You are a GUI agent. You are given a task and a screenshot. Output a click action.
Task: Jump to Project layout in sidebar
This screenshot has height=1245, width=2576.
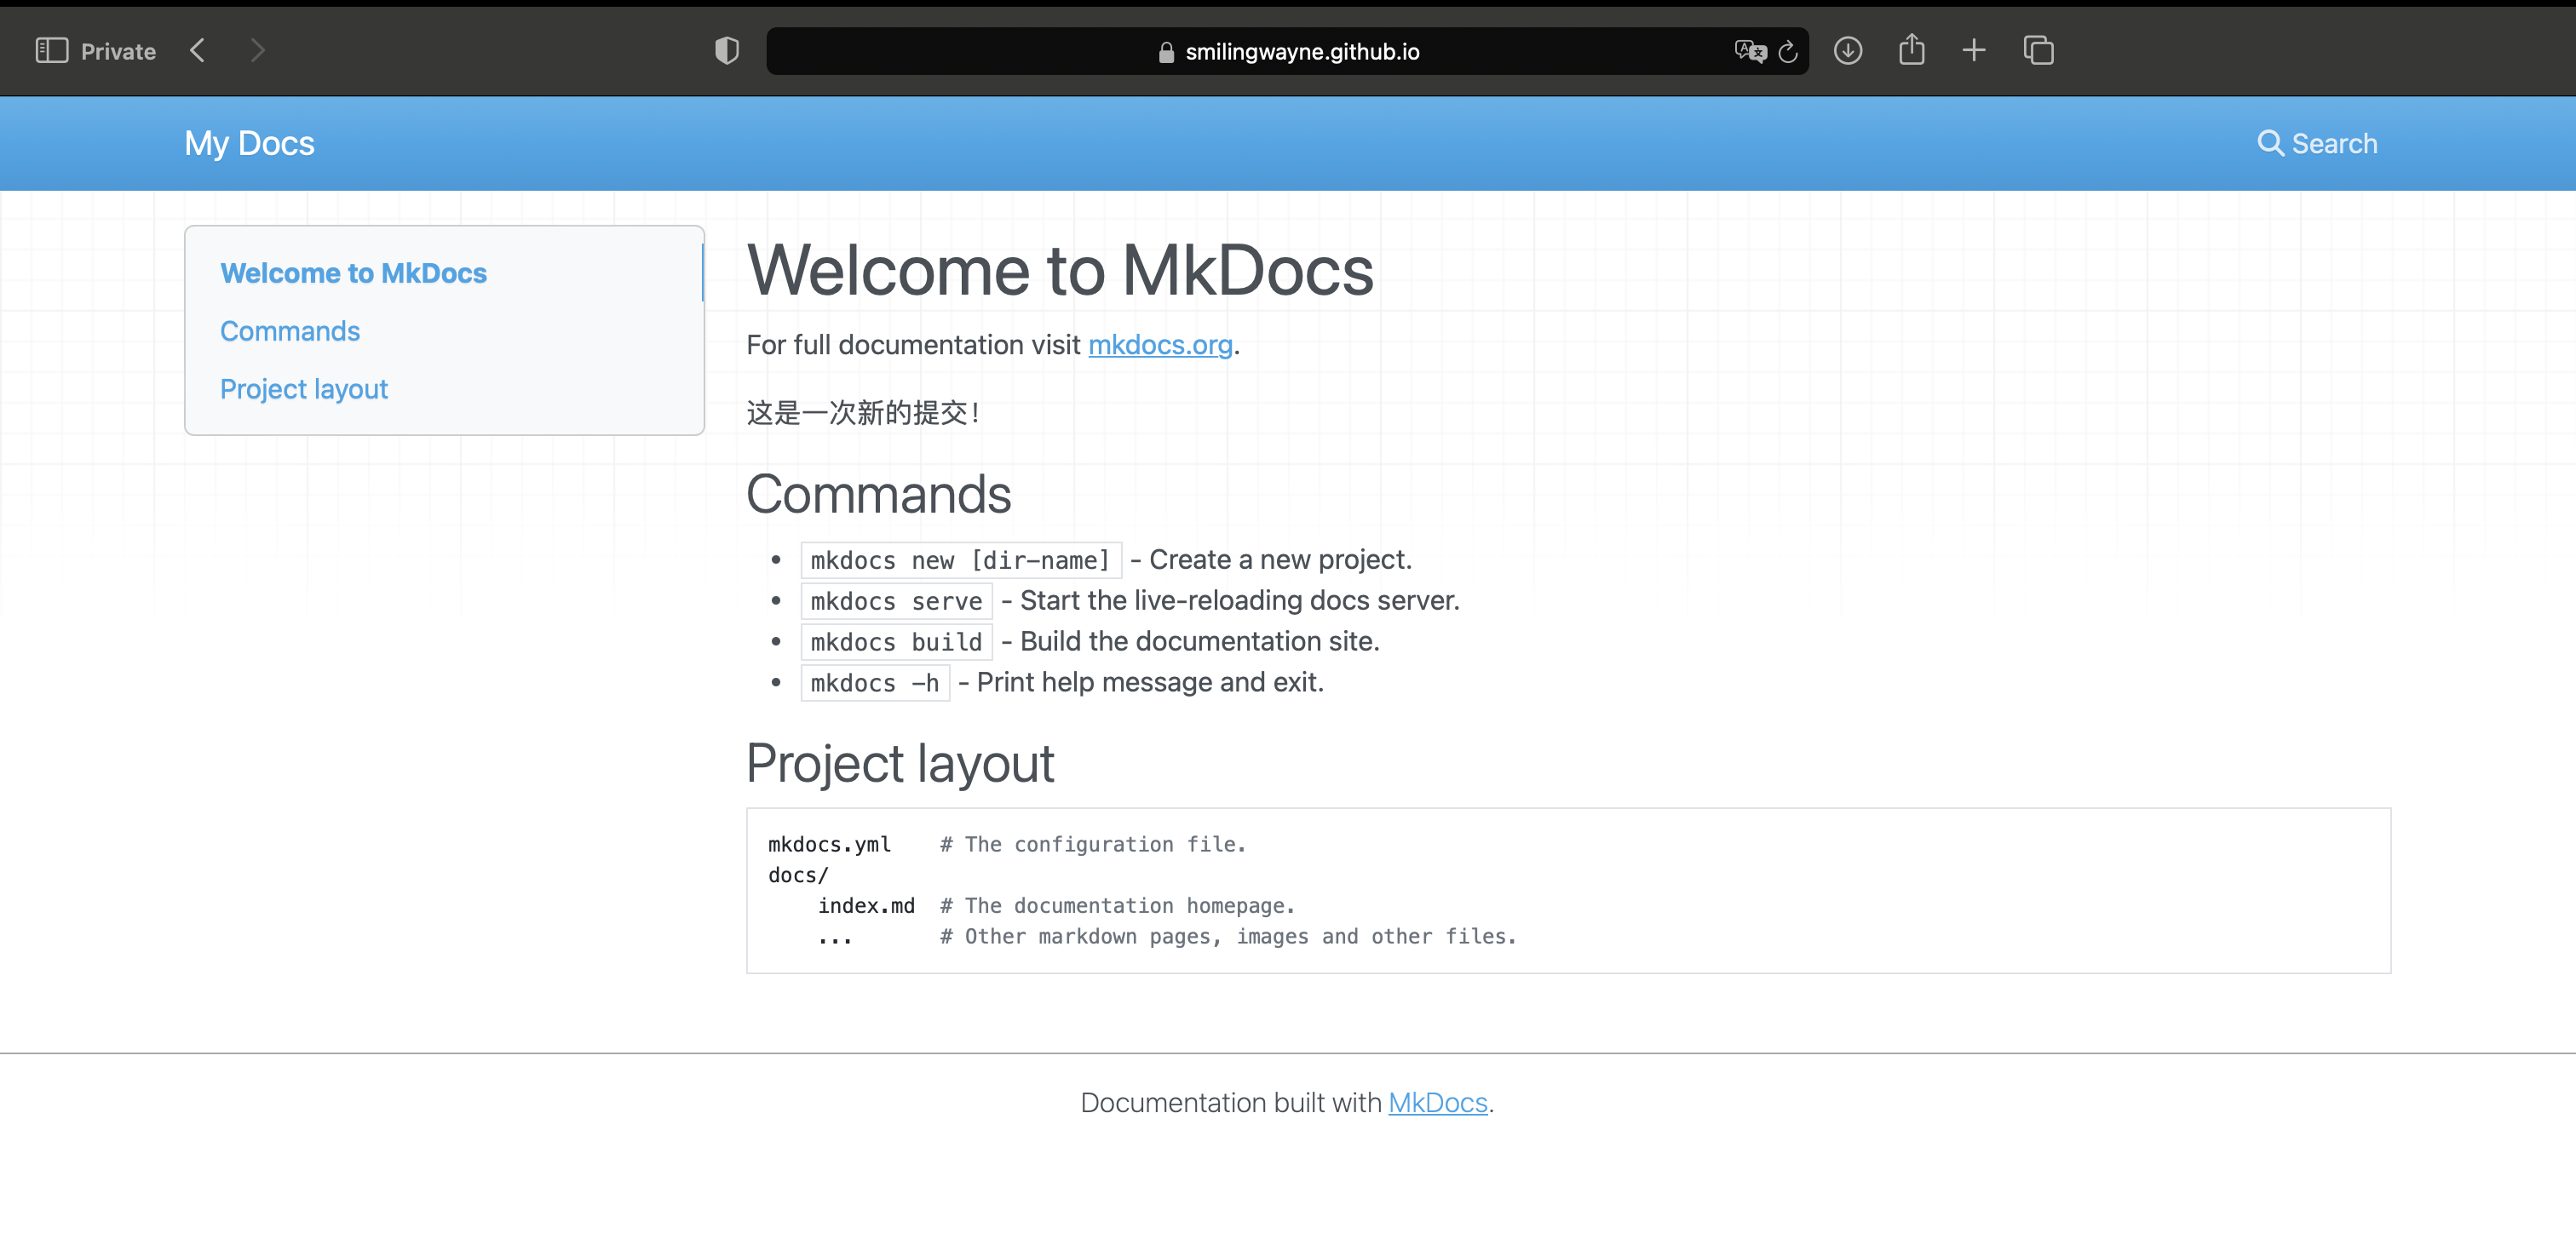point(304,389)
